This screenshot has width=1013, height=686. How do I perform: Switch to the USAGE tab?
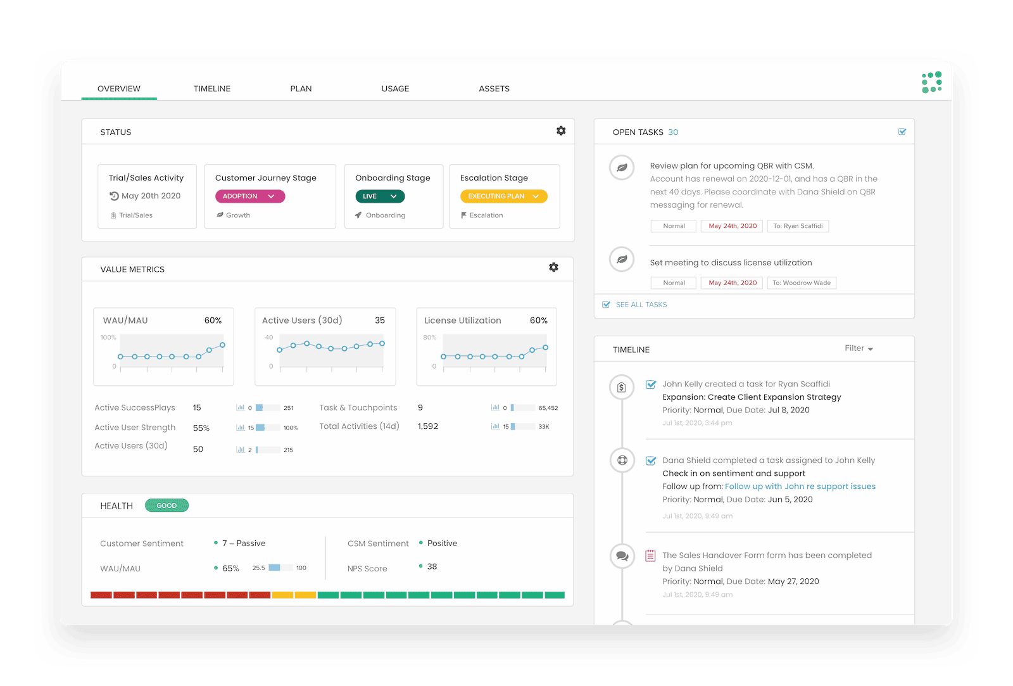(x=395, y=89)
